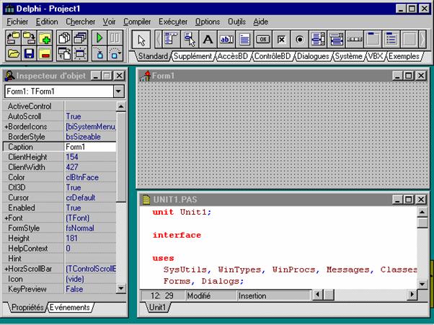This screenshot has height=325, width=434.
Task: Click the Pause toolbar button
Action: (x=115, y=38)
